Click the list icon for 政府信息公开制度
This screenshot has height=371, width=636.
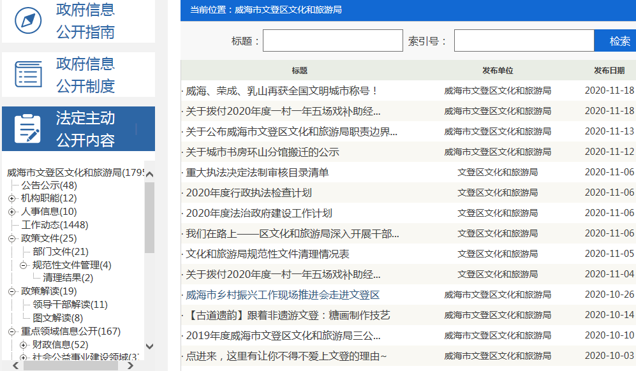tap(28, 75)
